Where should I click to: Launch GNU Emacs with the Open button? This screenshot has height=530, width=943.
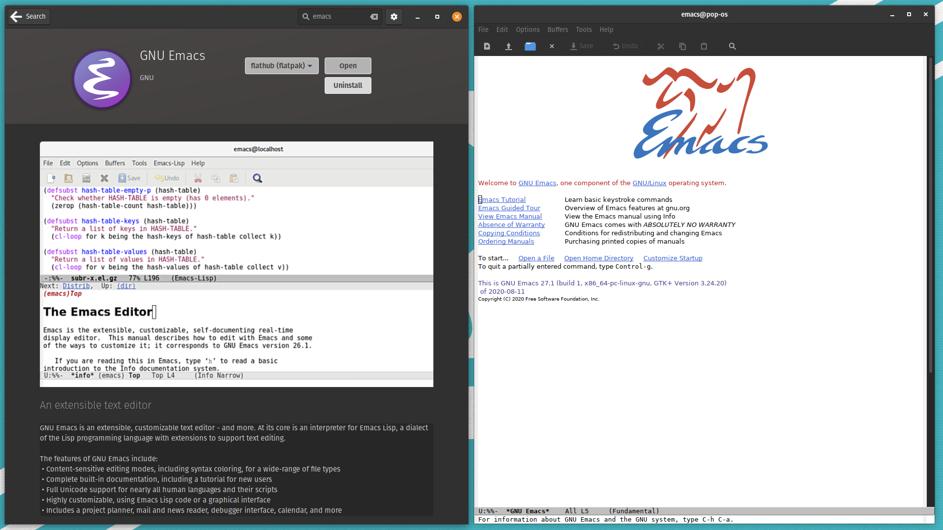point(347,65)
